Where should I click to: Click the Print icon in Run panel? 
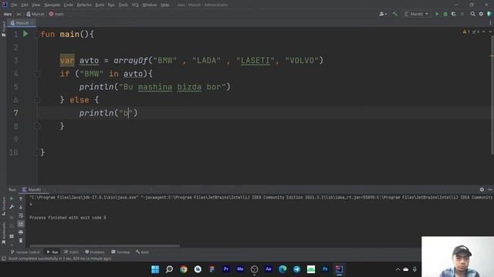(x=21, y=232)
